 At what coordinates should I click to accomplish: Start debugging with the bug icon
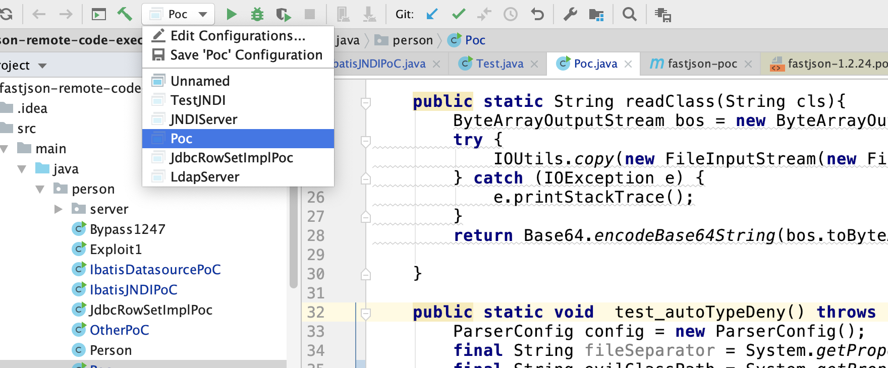pos(257,14)
